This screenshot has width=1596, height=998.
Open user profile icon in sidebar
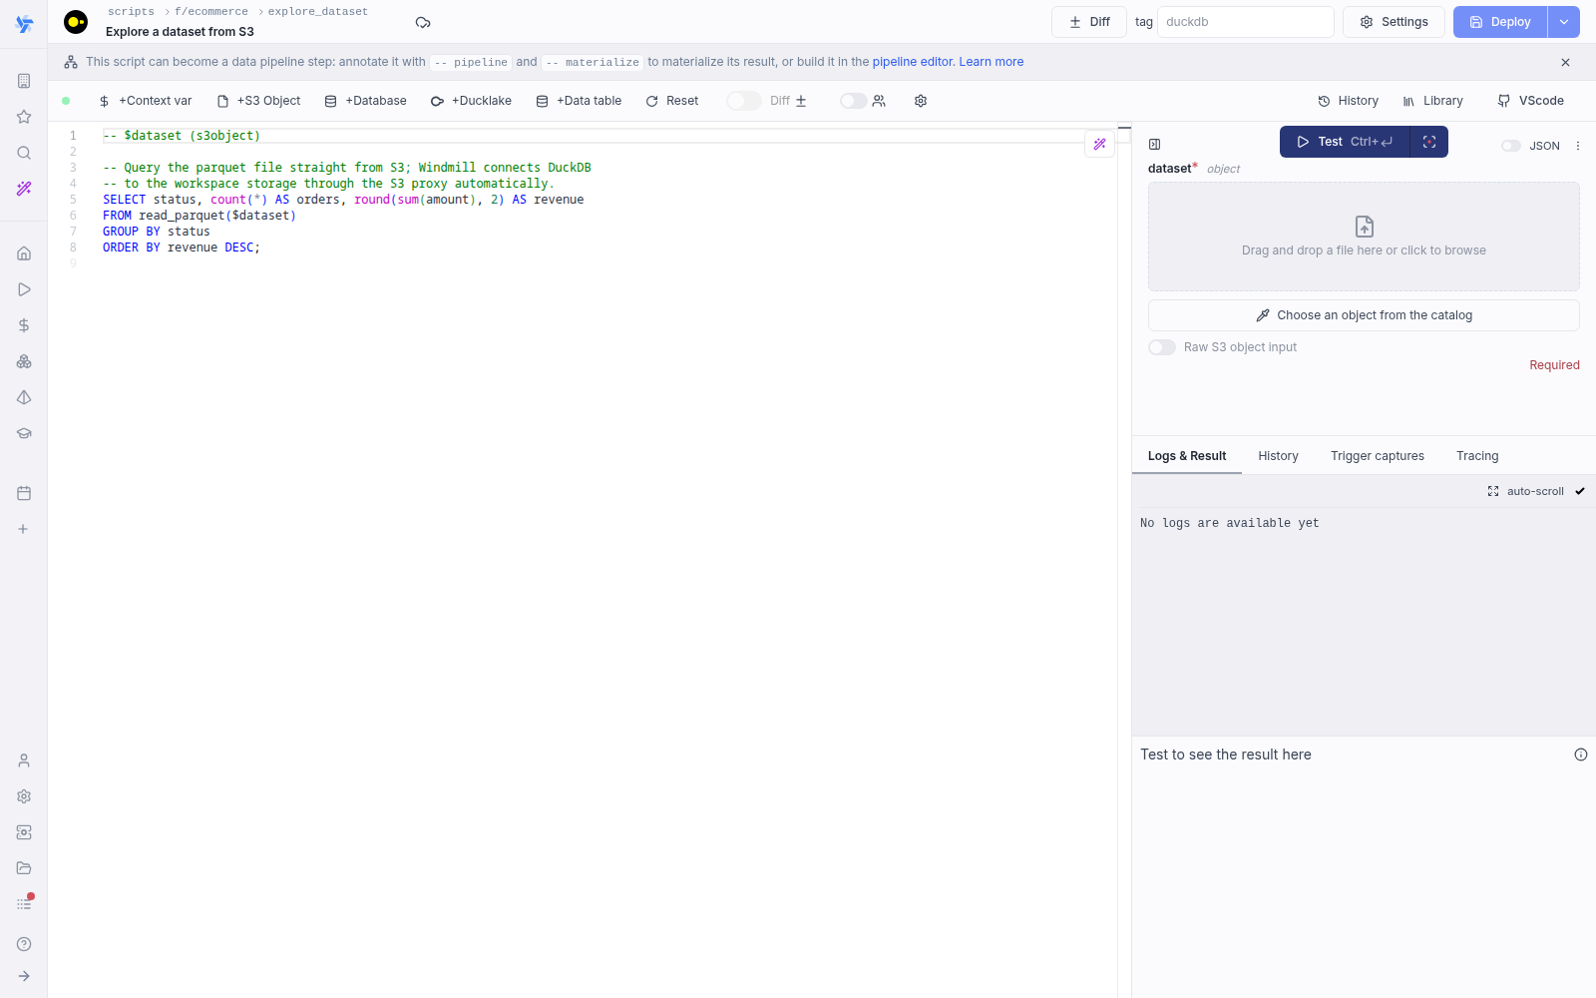[x=24, y=760]
